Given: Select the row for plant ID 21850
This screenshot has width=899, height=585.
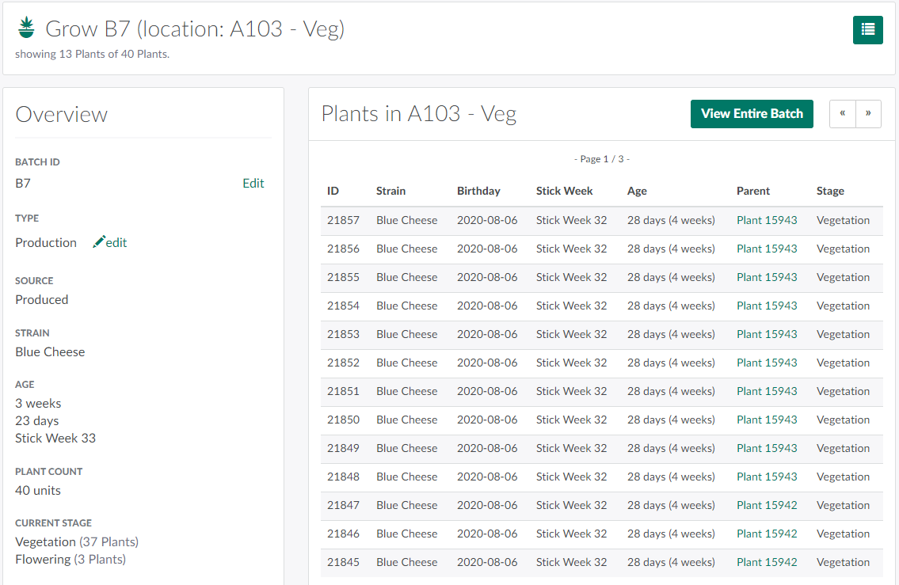Looking at the screenshot, I should click(343, 420).
